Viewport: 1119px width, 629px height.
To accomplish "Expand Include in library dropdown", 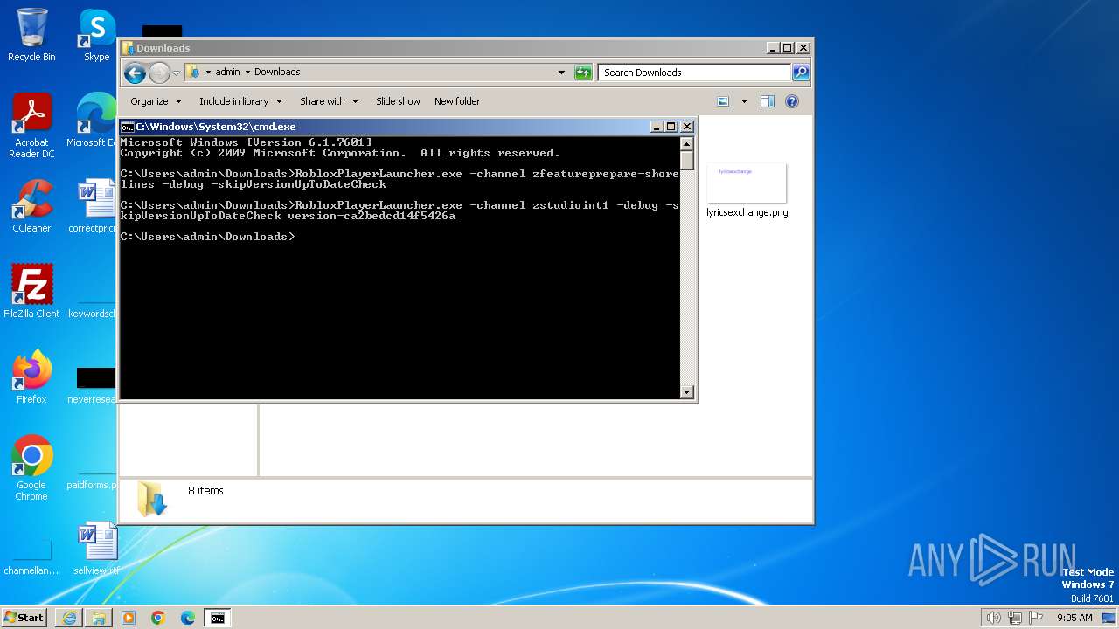I will pos(241,101).
